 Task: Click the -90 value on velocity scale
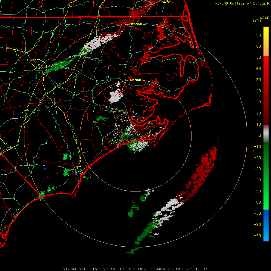(257, 236)
